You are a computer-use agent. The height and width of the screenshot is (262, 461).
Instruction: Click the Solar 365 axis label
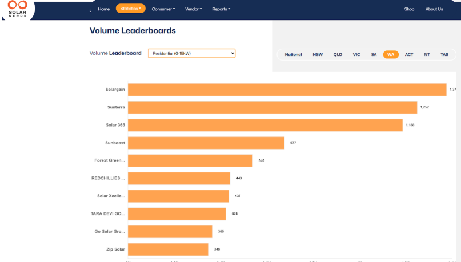click(x=115, y=125)
